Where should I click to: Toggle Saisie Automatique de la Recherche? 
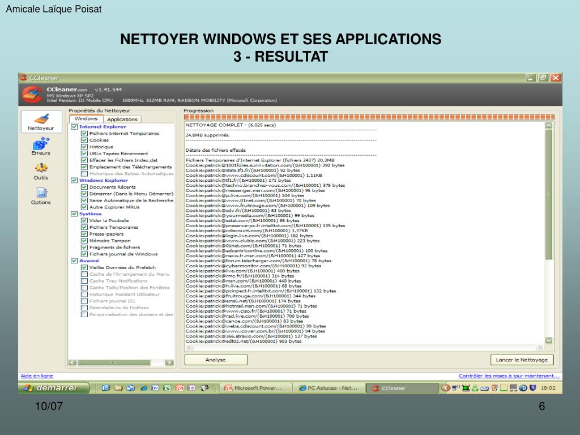point(84,201)
